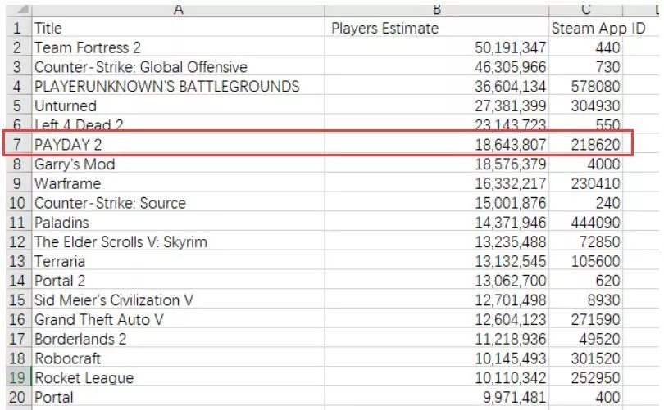The width and height of the screenshot is (664, 410).
Task: Select PAYDAY 2's app ID 218620
Action: [586, 145]
